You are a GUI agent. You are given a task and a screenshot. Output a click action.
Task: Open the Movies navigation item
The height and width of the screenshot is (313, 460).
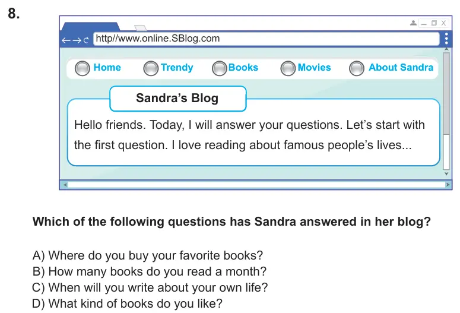point(314,67)
